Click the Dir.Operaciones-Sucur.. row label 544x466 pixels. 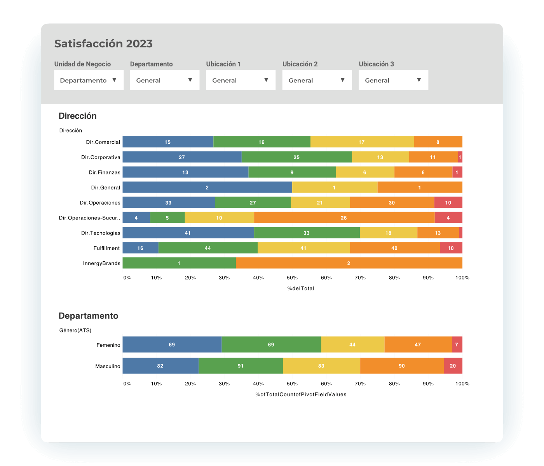coord(89,218)
